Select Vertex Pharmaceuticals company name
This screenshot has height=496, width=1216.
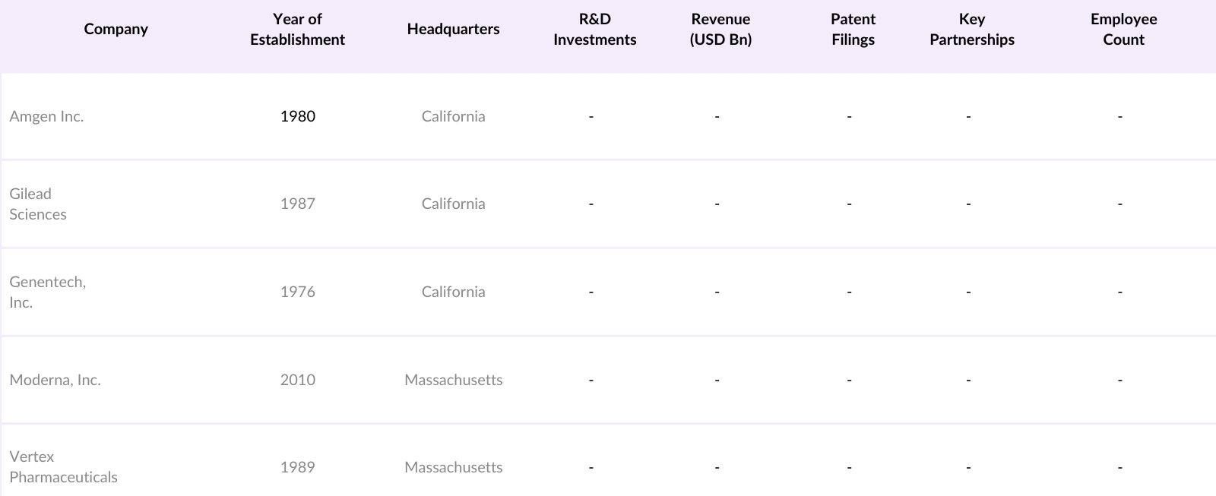(x=63, y=466)
